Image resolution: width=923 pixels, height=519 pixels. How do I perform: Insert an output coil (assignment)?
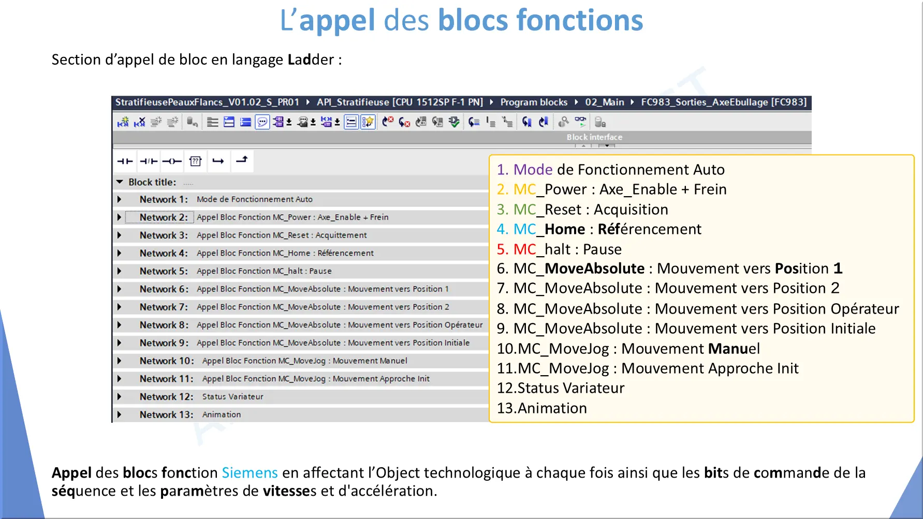[x=172, y=161]
